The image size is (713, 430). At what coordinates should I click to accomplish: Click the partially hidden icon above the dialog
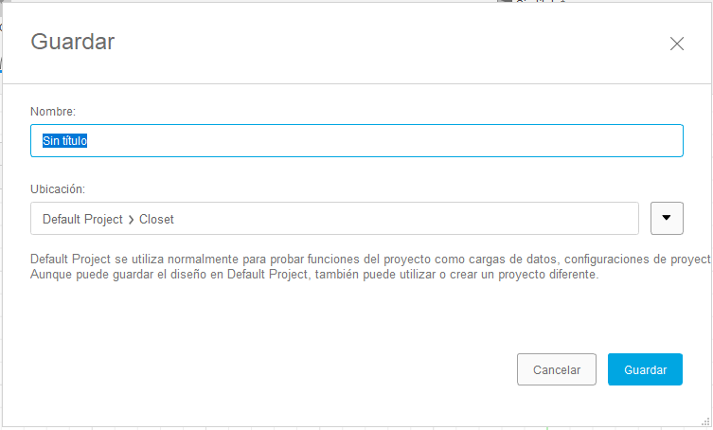pyautogui.click(x=506, y=2)
